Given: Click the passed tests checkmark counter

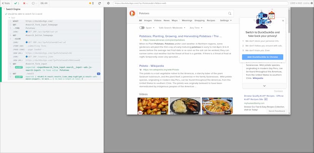Looking at the screenshot, I should tap(17, 3).
